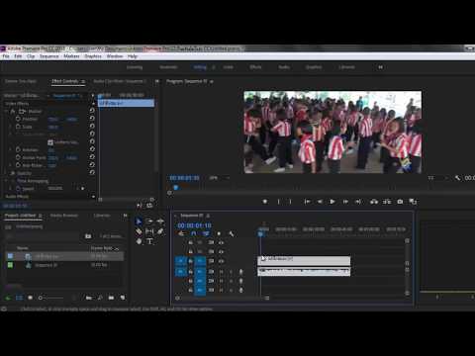Screen dimensions: 475x356
Task: Reset the Position parameter
Action: (x=92, y=119)
